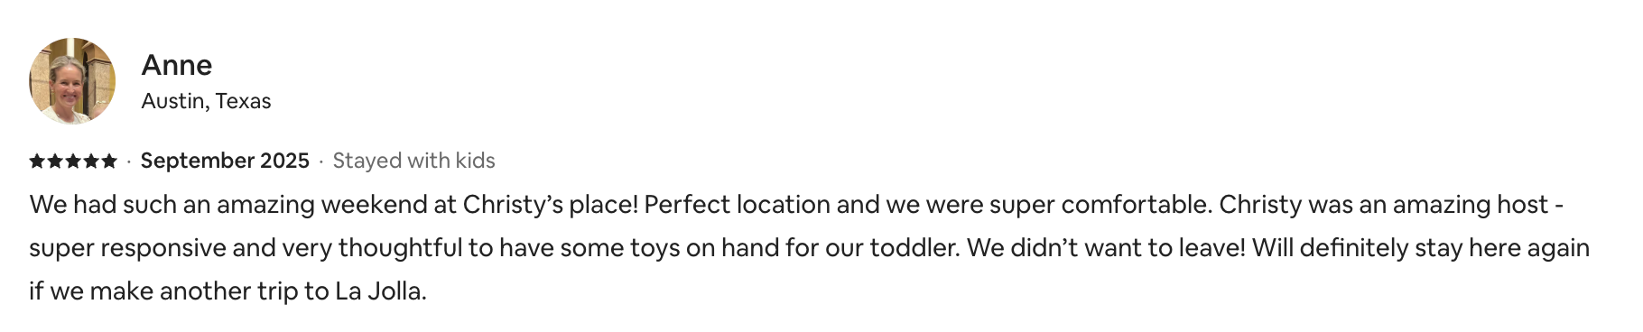The image size is (1643, 332).
Task: Click "La Jolla" at the review's end
Action: click(x=378, y=291)
